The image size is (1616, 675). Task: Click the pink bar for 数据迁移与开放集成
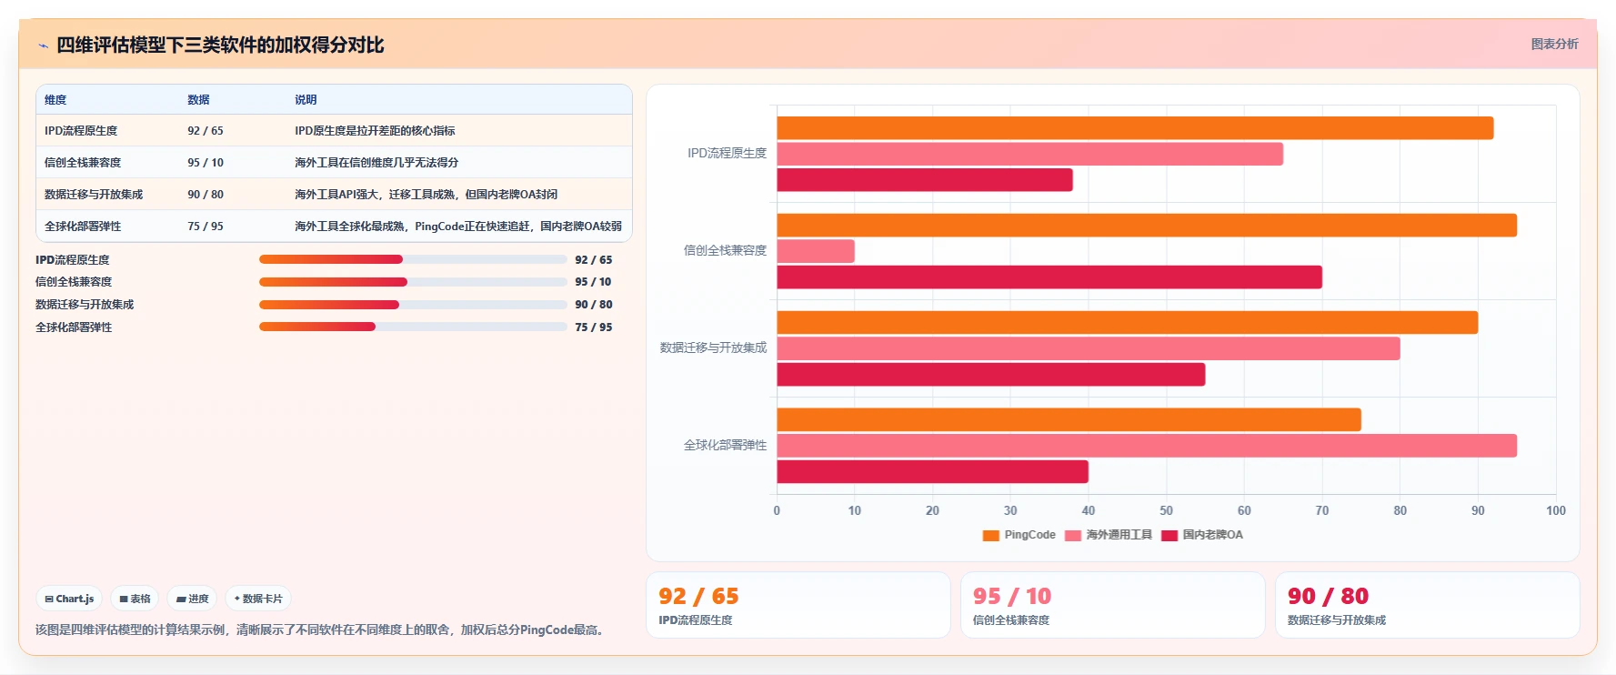[1089, 348]
